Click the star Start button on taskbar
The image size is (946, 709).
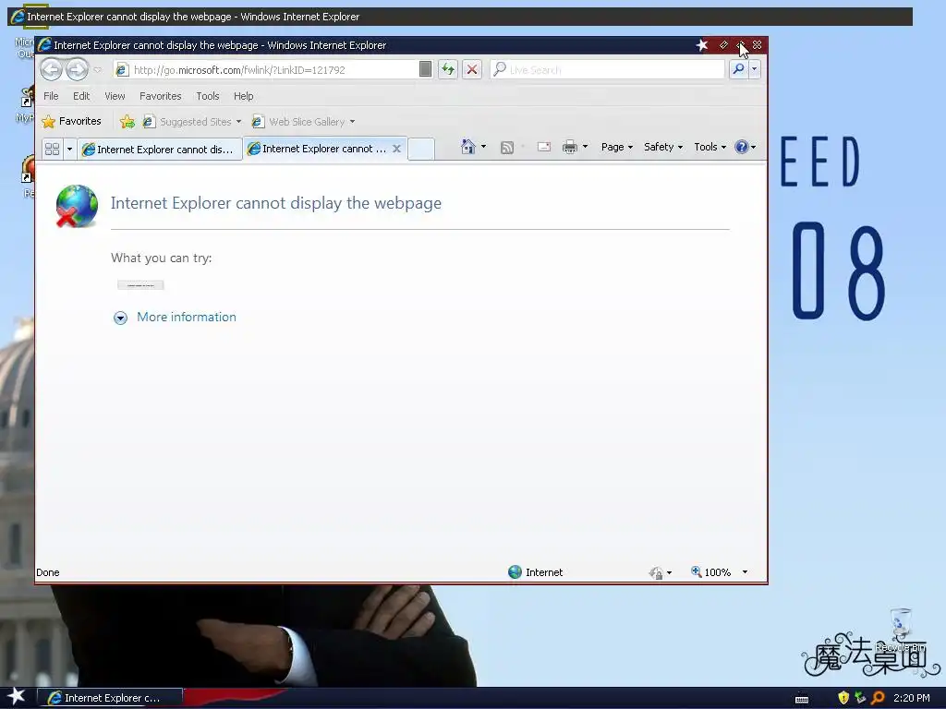[16, 697]
